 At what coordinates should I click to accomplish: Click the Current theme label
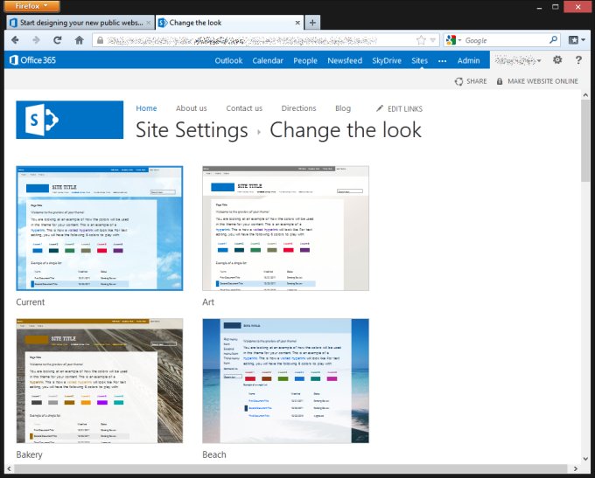(31, 302)
